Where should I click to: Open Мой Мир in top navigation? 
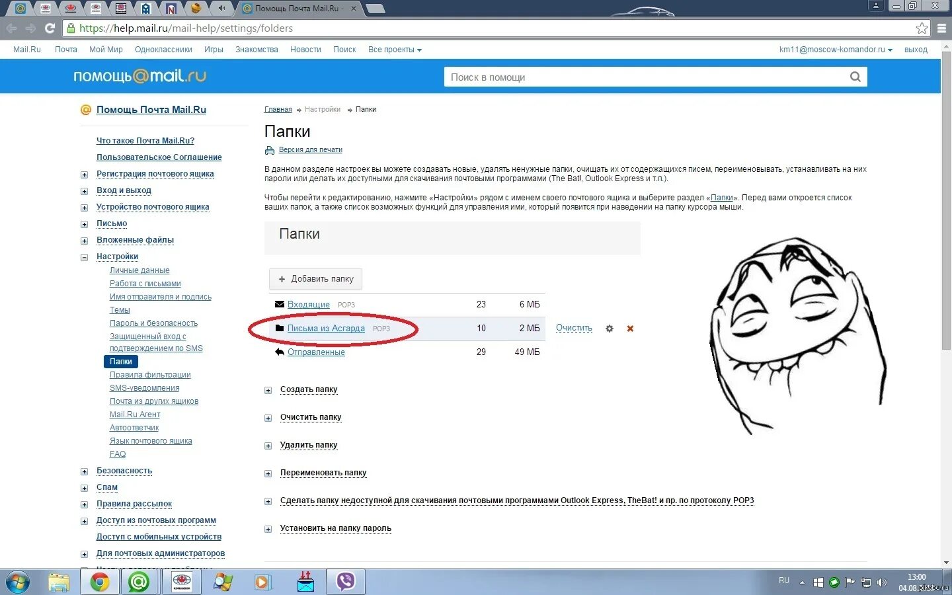click(x=106, y=50)
